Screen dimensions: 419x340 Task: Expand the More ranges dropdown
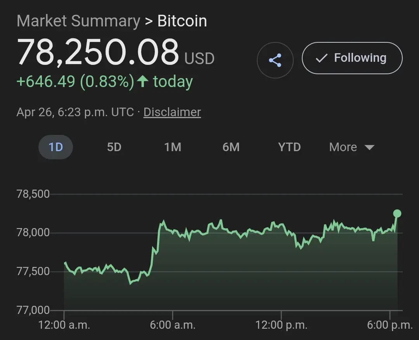click(x=351, y=147)
